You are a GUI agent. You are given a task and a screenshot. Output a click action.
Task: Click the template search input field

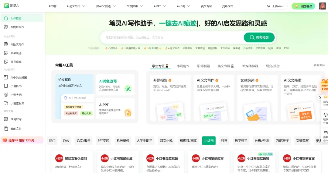pos(172,37)
